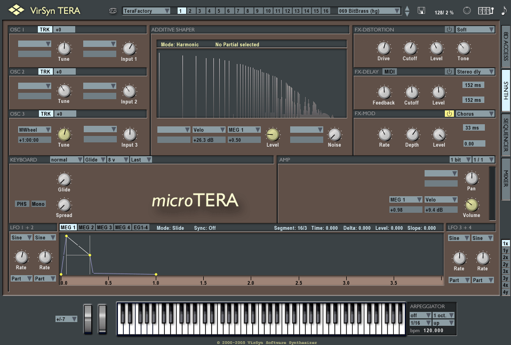Click the Input 3 knob
This screenshot has width=511, height=345.
tap(130, 134)
